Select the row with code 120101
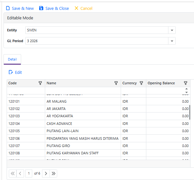The image size is (194, 180). tap(99, 101)
